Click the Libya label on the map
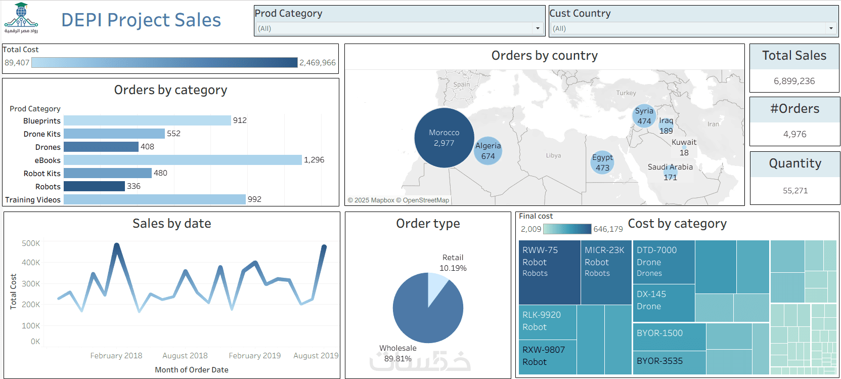This screenshot has width=841, height=379. [x=553, y=156]
